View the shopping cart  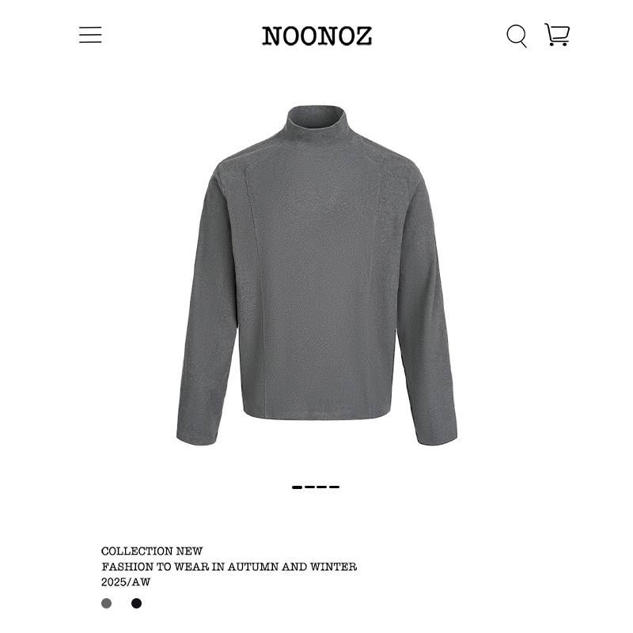557,34
